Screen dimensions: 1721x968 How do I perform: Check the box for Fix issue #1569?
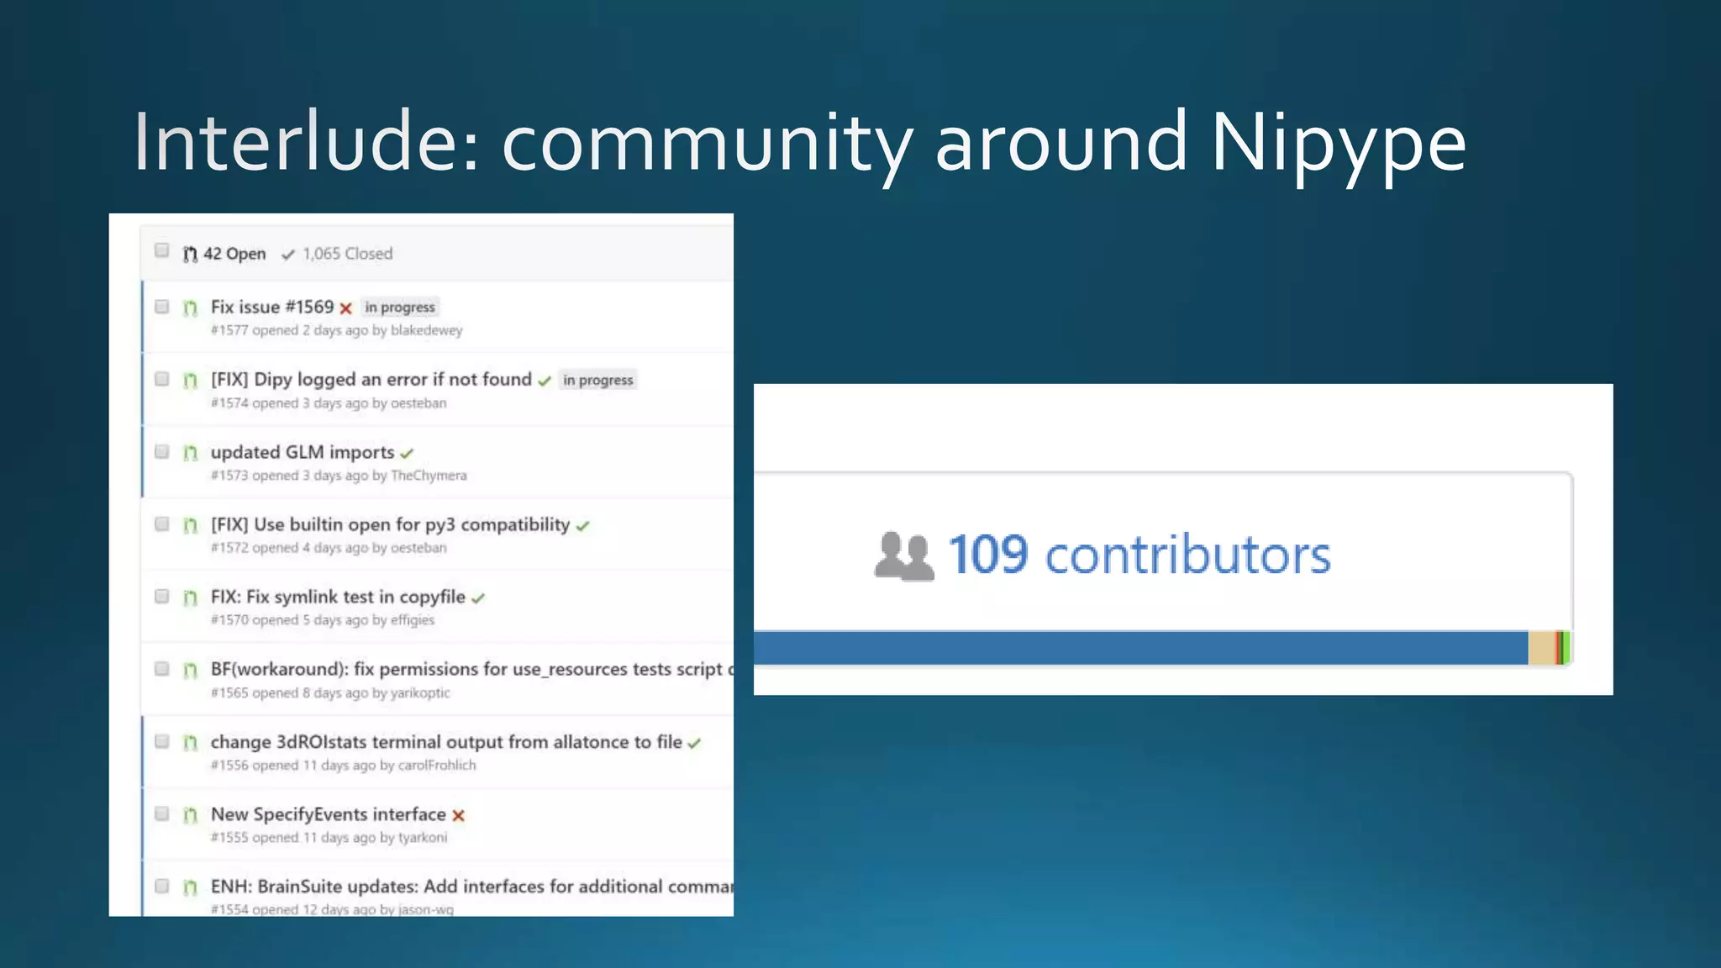click(x=162, y=307)
